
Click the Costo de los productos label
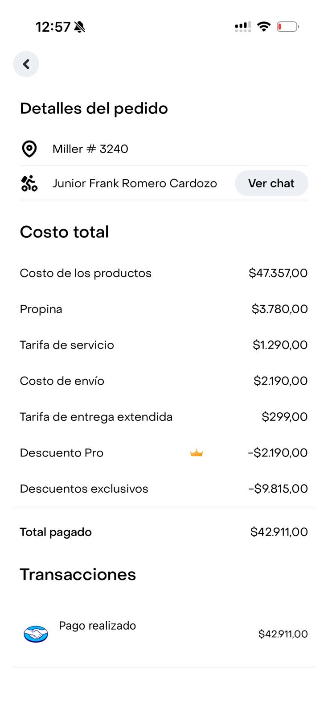tap(86, 273)
